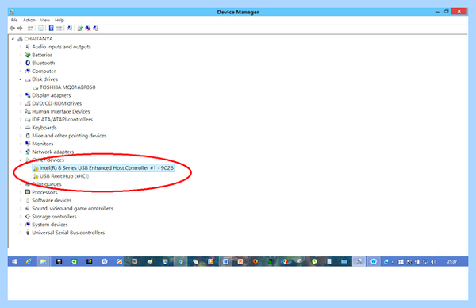This screenshot has height=308, width=476.
Task: Expand Universal Serial Bus controllers arrow
Action: (21, 233)
